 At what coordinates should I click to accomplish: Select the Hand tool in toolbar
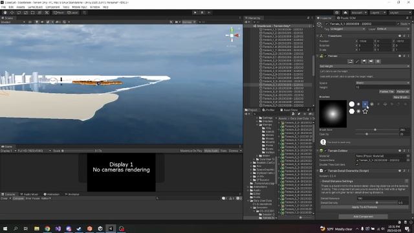(5, 12)
